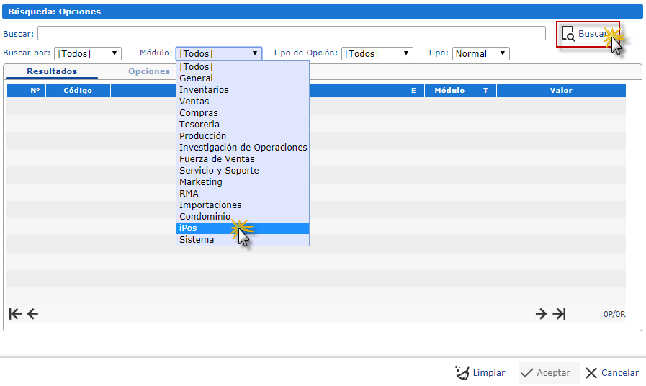Image resolution: width=646 pixels, height=386 pixels.
Task: Click the Aceptar checkmark icon
Action: pyautogui.click(x=527, y=372)
